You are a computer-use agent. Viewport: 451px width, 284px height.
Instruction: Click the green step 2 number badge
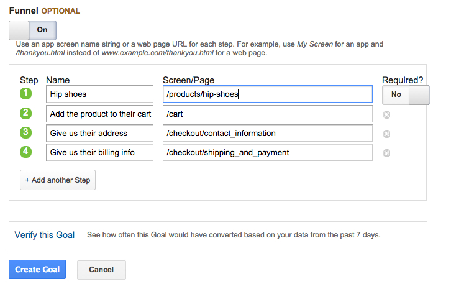26,114
